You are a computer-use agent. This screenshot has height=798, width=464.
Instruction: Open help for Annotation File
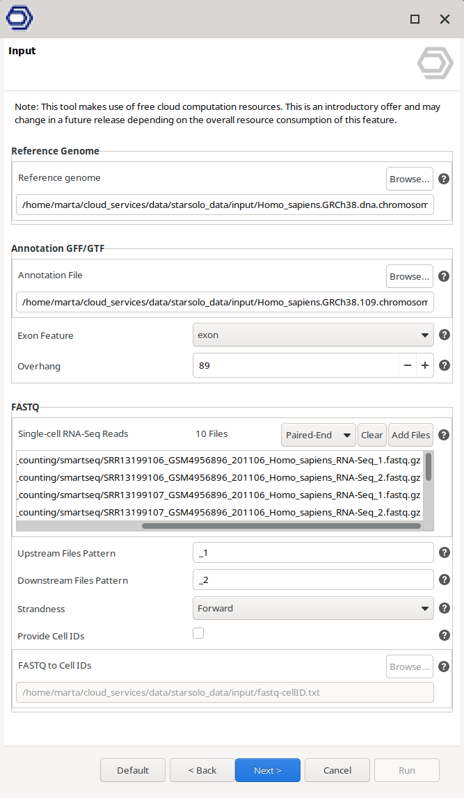point(444,276)
